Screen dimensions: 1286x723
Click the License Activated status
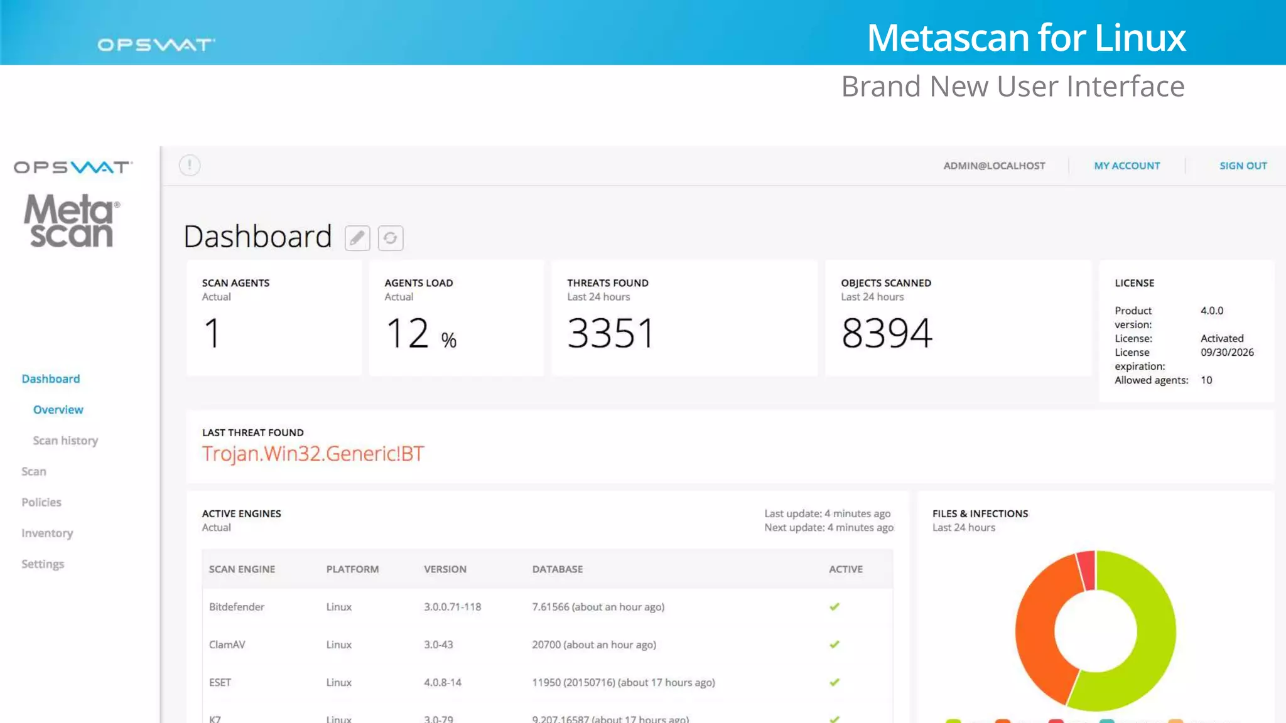coord(1222,338)
